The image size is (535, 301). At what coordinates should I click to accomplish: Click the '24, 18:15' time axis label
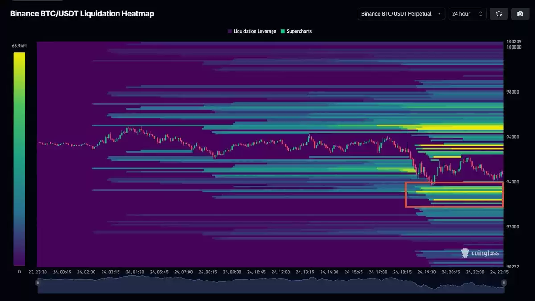coord(402,272)
